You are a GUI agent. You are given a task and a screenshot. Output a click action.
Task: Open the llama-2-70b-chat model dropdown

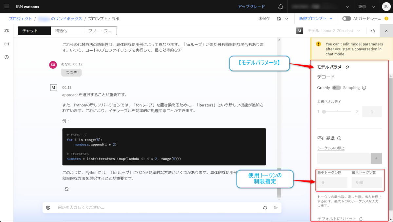[x=334, y=31]
